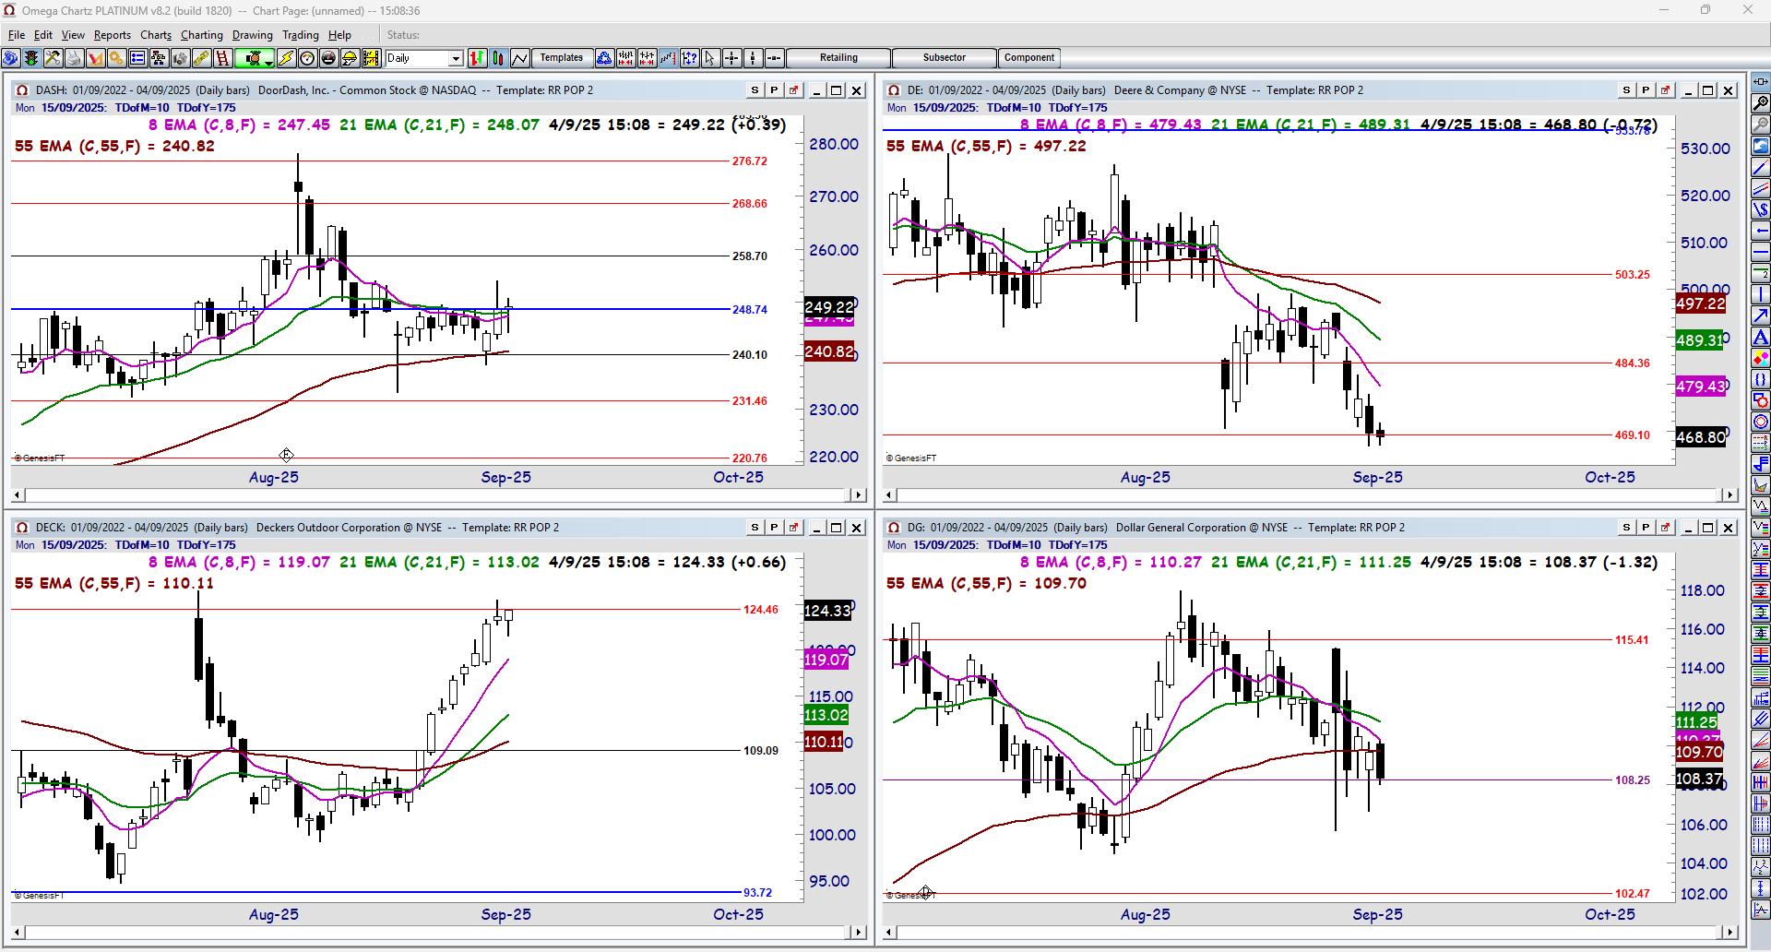Select the arrow pointer cursor tool
The image size is (1771, 952).
point(710,58)
